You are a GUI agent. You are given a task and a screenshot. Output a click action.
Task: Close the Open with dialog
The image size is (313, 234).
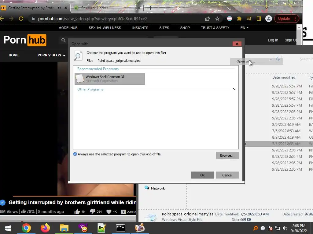point(237,44)
